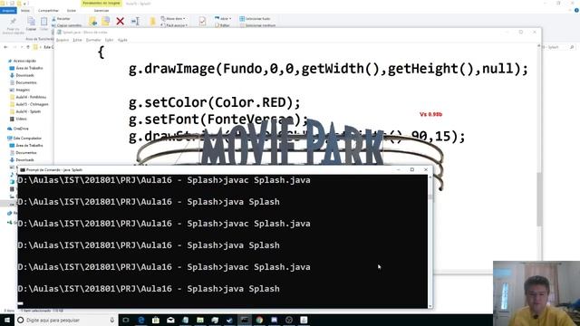Click the Properties checkmark icon in Explorer ribbon

click(x=202, y=22)
